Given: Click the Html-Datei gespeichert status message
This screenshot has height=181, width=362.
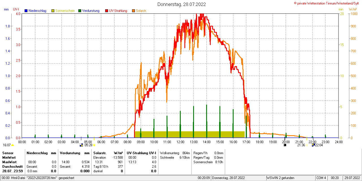Looking at the screenshot, I should [38, 178].
